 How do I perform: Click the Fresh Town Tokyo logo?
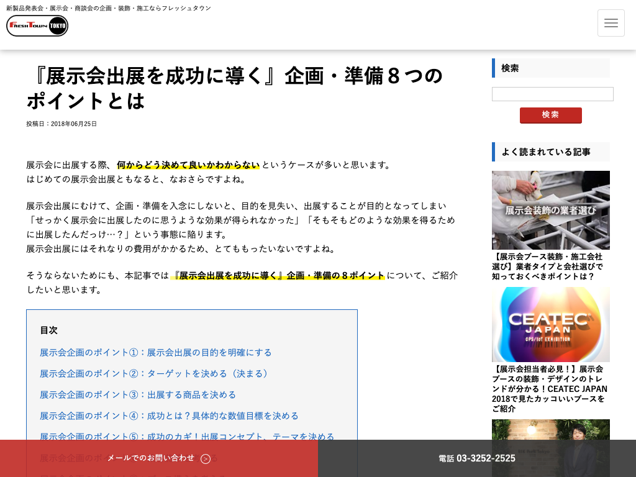click(37, 25)
